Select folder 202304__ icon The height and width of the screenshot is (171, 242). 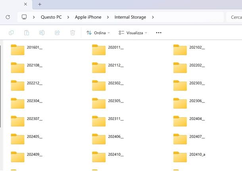tap(17, 103)
